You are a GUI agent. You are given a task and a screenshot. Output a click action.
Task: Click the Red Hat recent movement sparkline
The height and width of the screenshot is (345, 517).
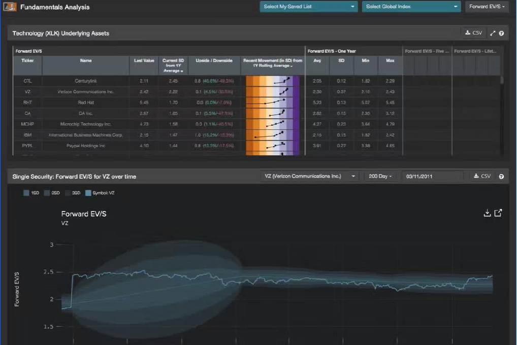(x=273, y=102)
